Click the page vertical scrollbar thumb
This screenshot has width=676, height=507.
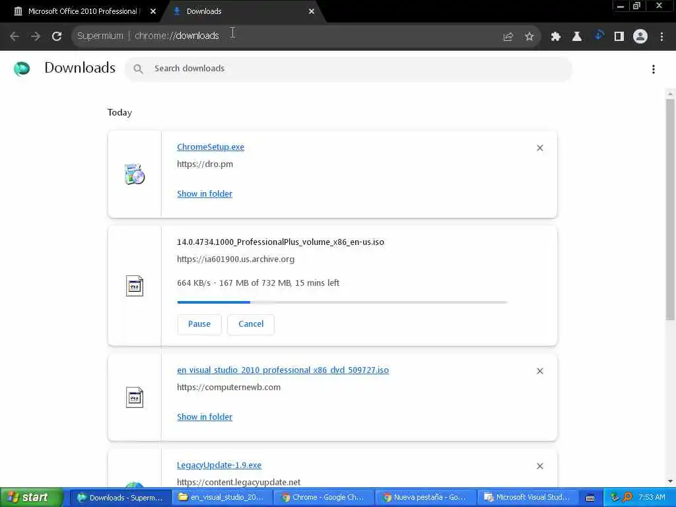click(x=670, y=209)
